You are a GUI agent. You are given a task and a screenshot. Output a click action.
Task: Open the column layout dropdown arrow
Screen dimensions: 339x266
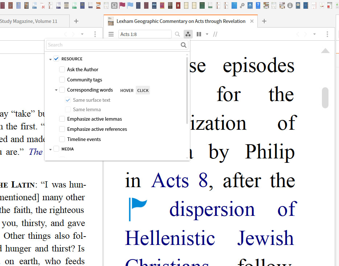tap(207, 34)
